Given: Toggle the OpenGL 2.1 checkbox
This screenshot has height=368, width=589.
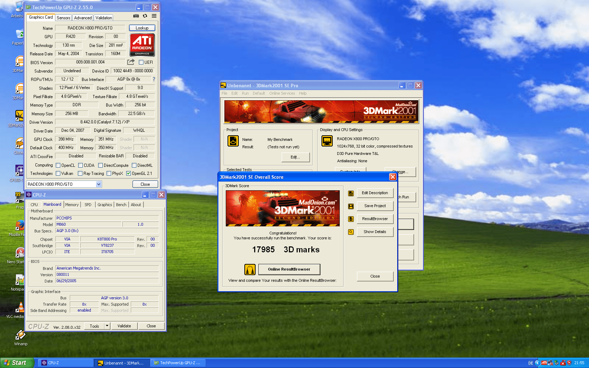Looking at the screenshot, I should 128,173.
